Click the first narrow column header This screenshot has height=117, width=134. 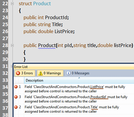click(x=16, y=80)
